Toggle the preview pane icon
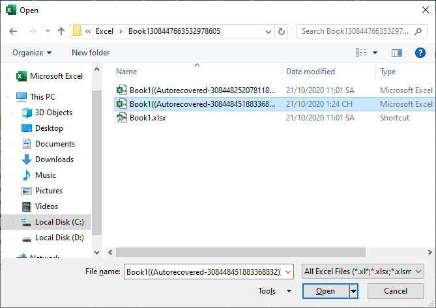This screenshot has width=436, height=308. click(x=396, y=53)
